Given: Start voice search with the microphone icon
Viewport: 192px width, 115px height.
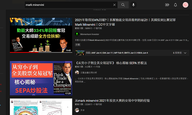Looking at the screenshot, I should (134, 5).
